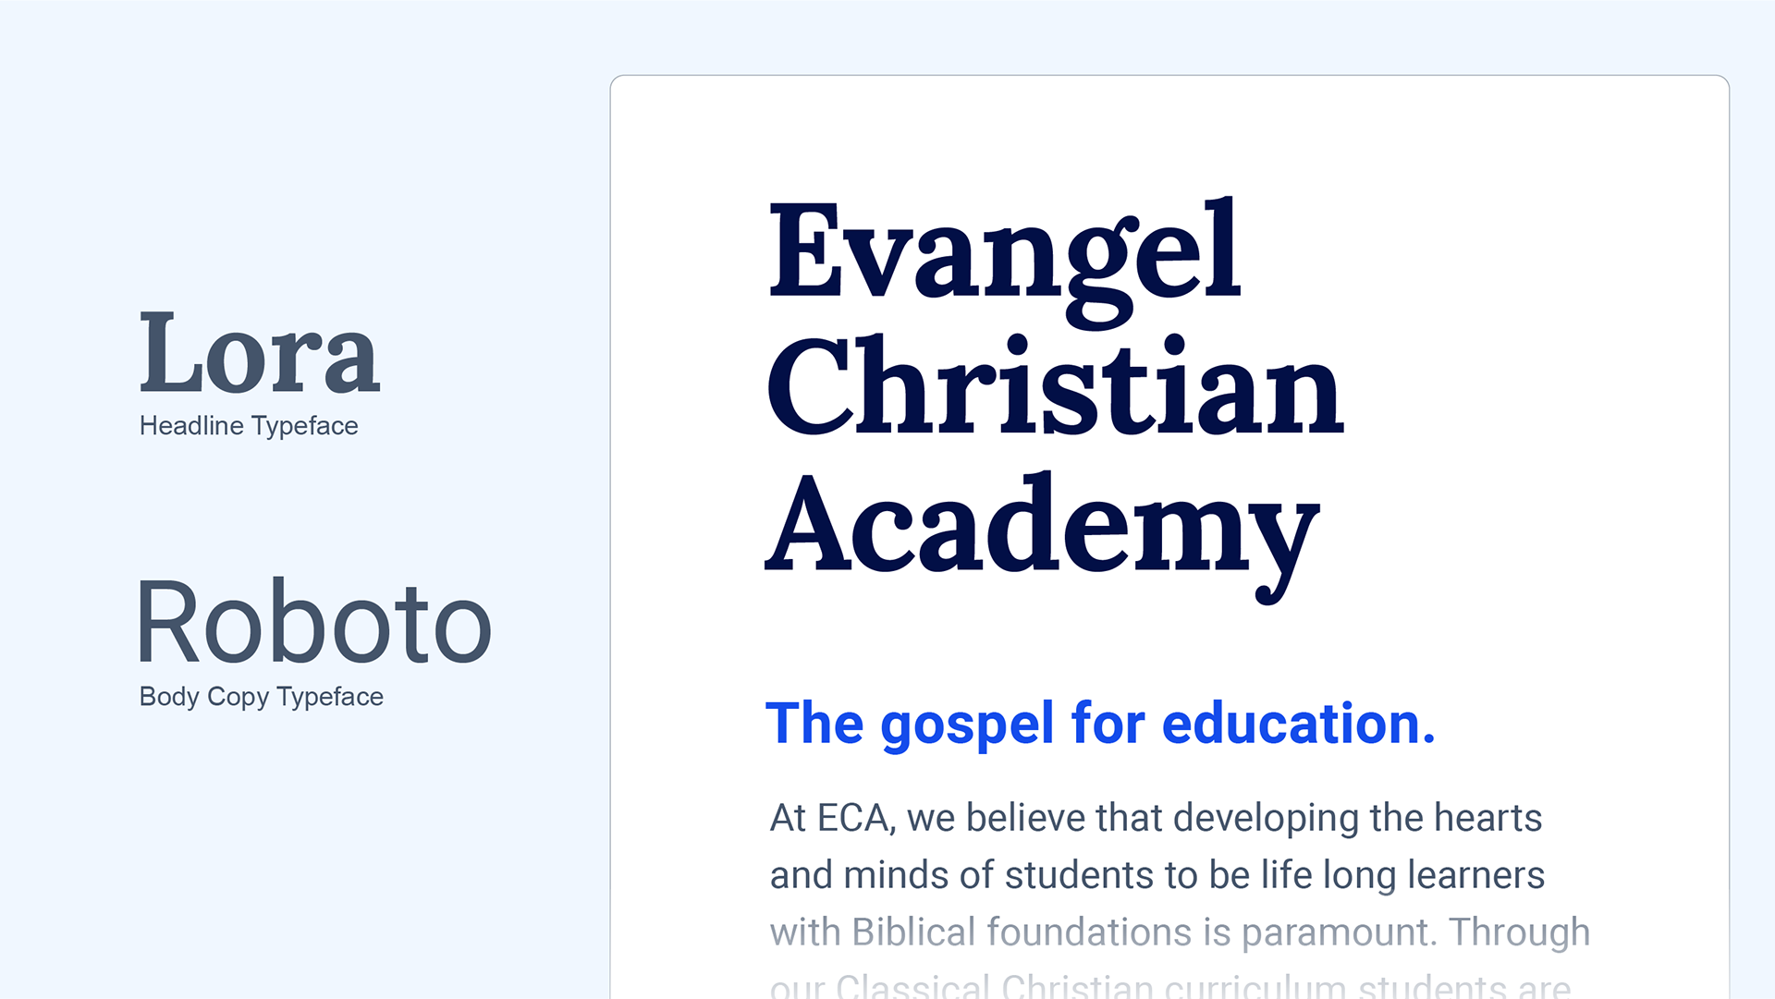Screen dimensions: 1775x999
Task: Click the line 'with Biblical foundations is paramount'
Action: [x=1180, y=933]
